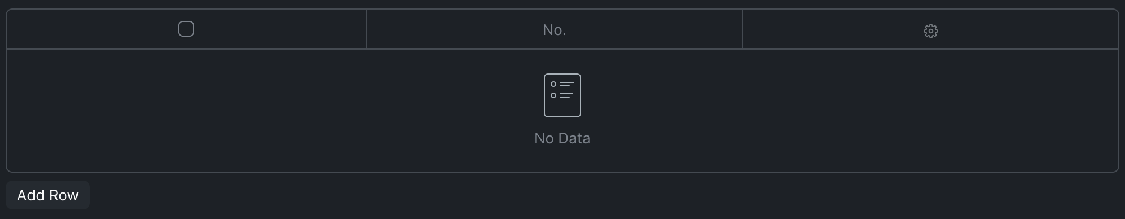Enable the select-all rows checkbox
Screen dimensions: 1125x219
click(186, 29)
